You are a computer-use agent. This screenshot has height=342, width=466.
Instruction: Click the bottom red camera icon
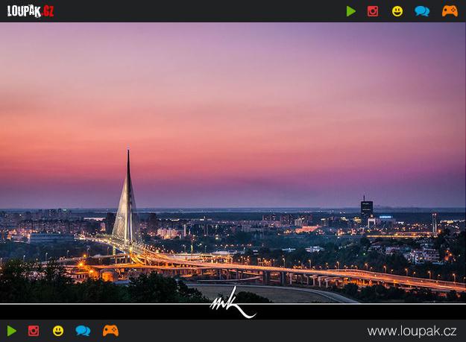(34, 331)
